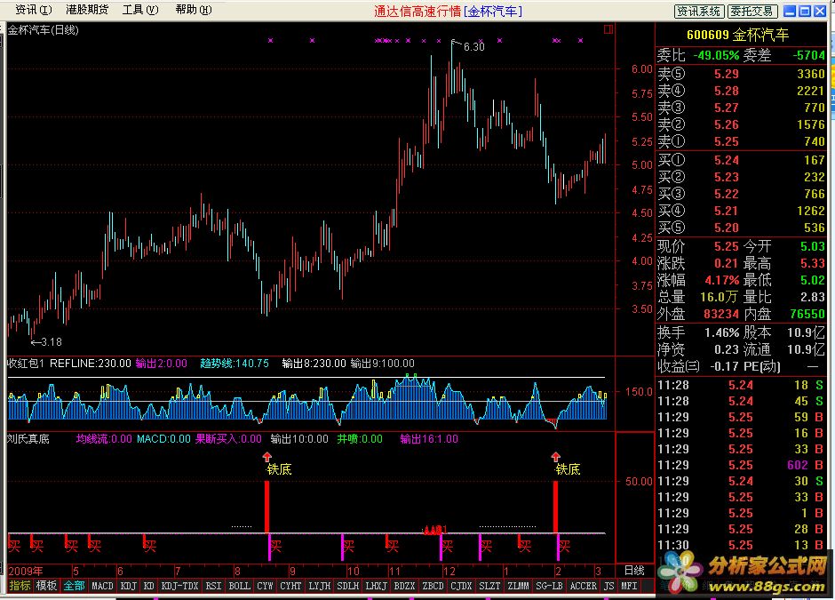Switch to MACD indicator
The width and height of the screenshot is (835, 600).
click(x=102, y=586)
